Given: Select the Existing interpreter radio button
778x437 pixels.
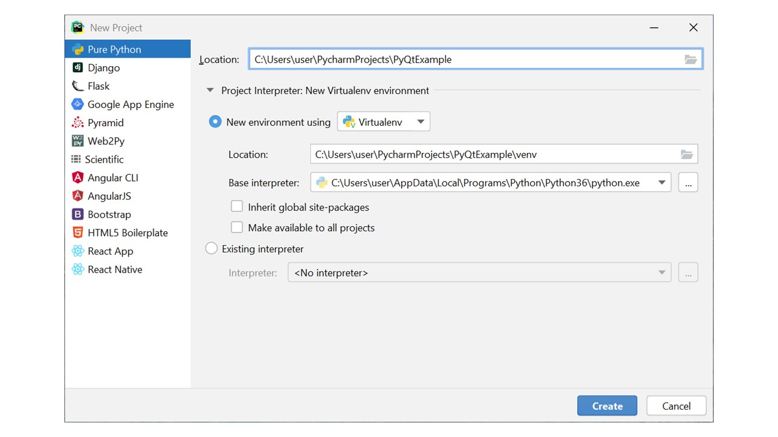Looking at the screenshot, I should tap(212, 249).
